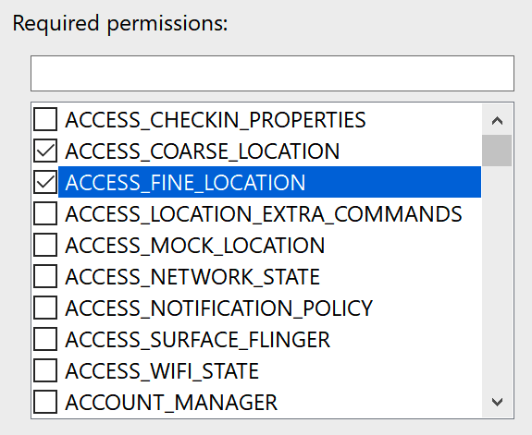Tick the ACCESS_SURFACE_FLINGER checkbox
This screenshot has width=532, height=435.
[45, 339]
